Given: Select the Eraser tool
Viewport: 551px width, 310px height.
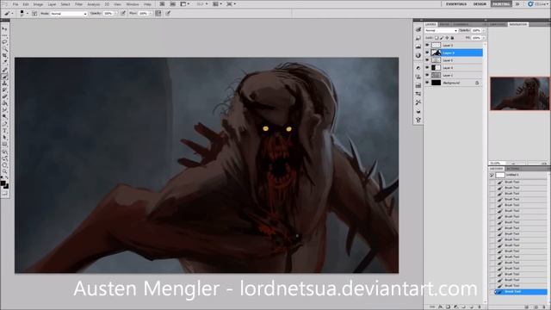Looking at the screenshot, I should pos(4,96).
